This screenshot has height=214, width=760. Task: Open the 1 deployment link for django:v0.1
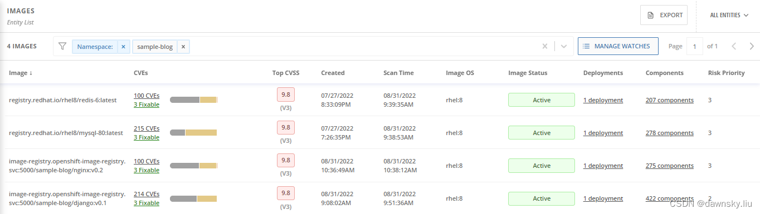point(603,198)
